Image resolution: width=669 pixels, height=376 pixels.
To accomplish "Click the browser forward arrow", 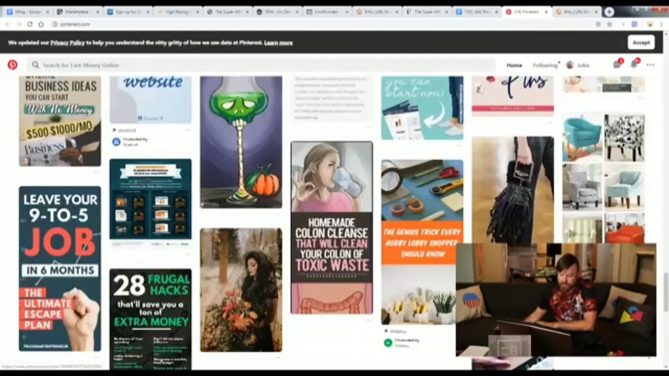I will click(x=19, y=24).
